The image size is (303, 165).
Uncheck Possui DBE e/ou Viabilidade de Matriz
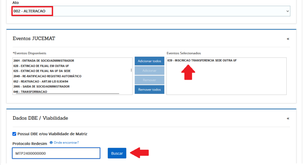tap(14, 134)
